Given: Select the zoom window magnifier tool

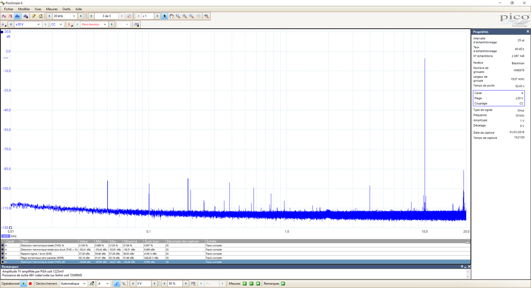Looking at the screenshot, I should point(178,16).
